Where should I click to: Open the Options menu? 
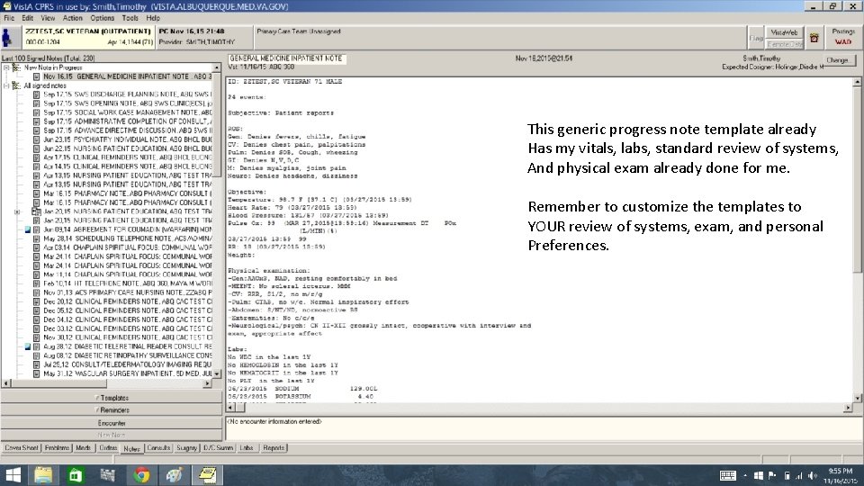pyautogui.click(x=102, y=18)
